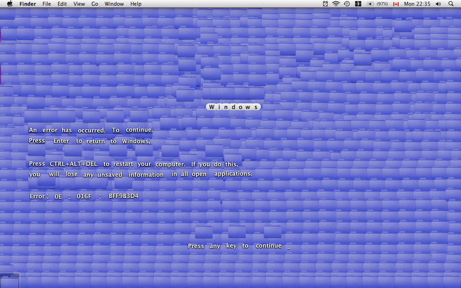Select the folder named "Error:"
Screen dimensions: 461x288
tap(39, 196)
